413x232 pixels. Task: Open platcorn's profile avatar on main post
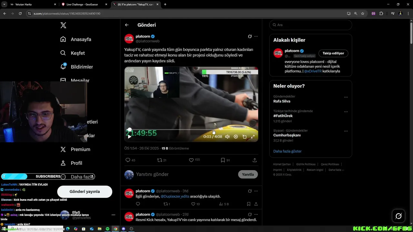click(x=129, y=39)
